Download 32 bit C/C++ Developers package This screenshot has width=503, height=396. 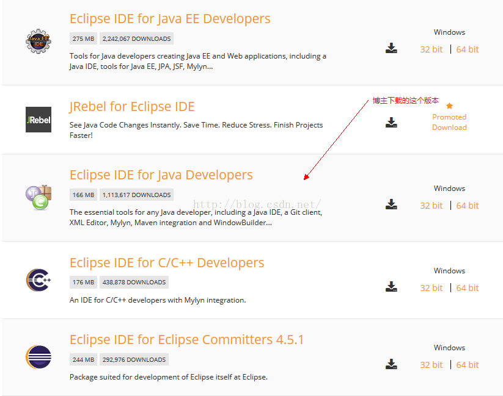(x=431, y=288)
